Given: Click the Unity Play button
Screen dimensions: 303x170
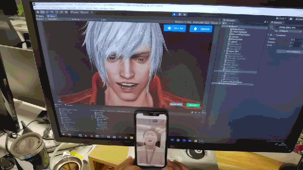Looking at the screenshot, I should [x=175, y=14].
